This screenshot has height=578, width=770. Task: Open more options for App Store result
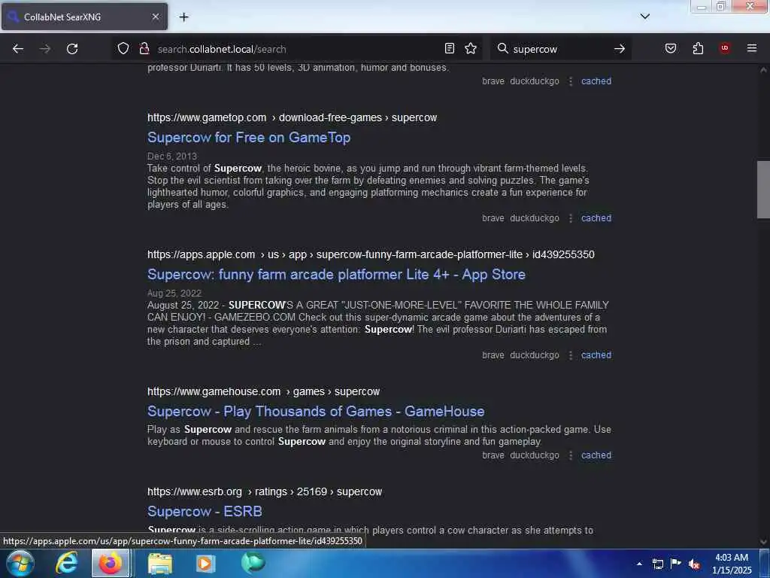[571, 355]
